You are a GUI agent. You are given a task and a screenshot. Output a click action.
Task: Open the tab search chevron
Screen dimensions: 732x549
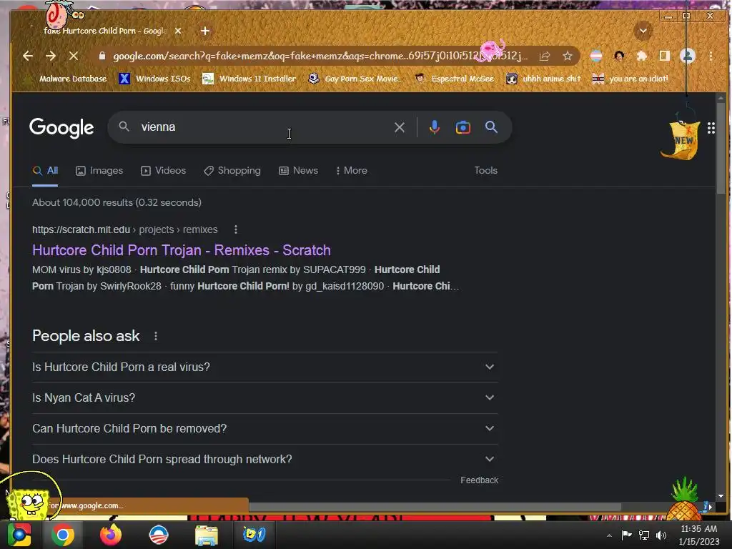(x=643, y=31)
